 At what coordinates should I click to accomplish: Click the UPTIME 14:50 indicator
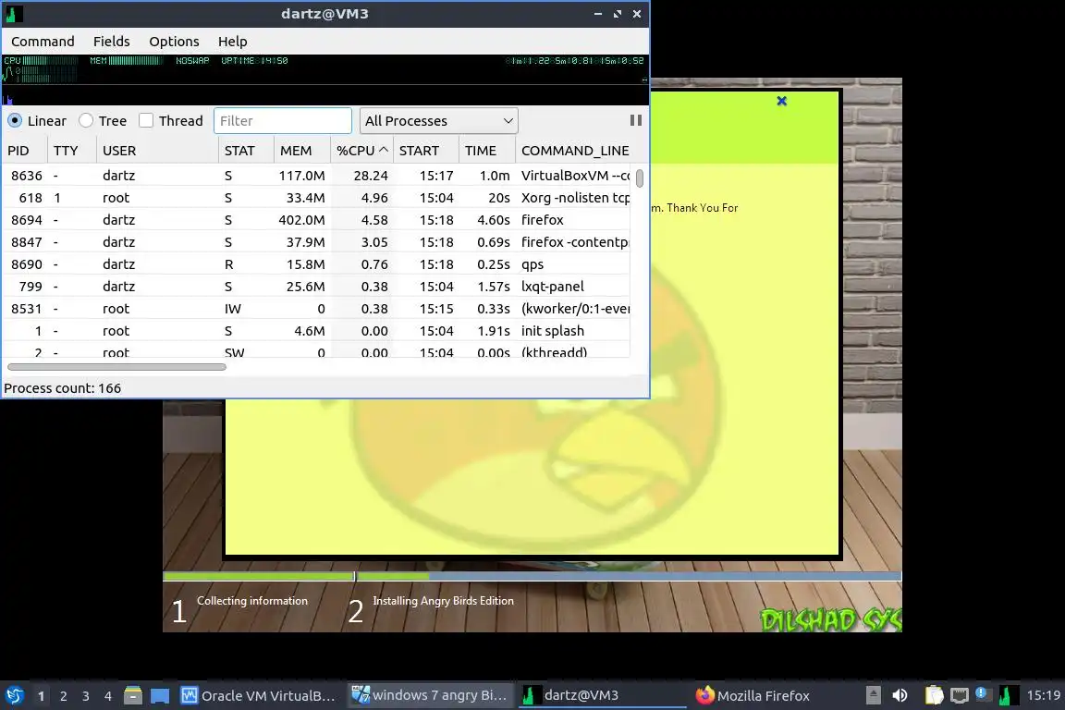pyautogui.click(x=254, y=60)
